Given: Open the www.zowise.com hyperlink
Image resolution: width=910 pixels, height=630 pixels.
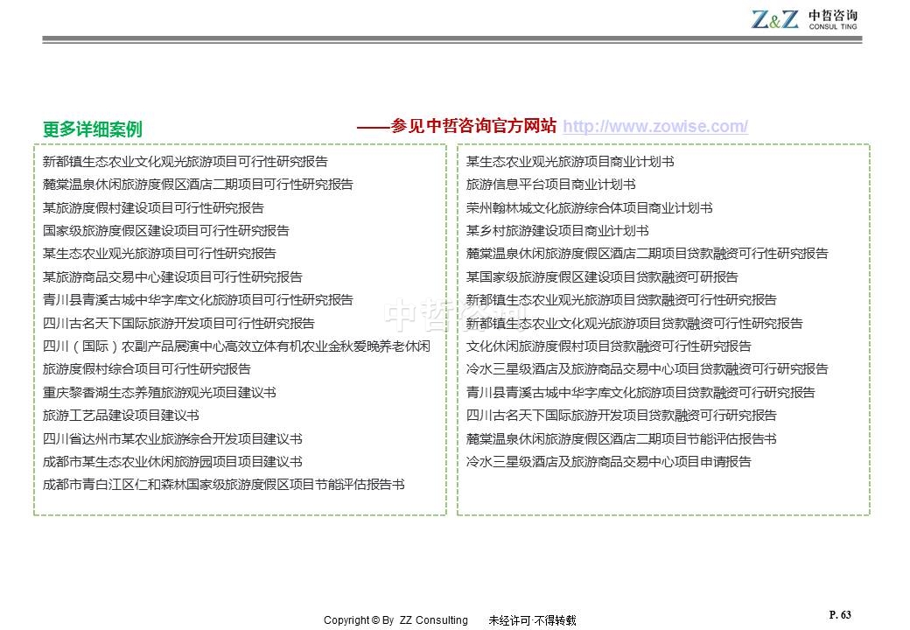Looking at the screenshot, I should [x=654, y=127].
